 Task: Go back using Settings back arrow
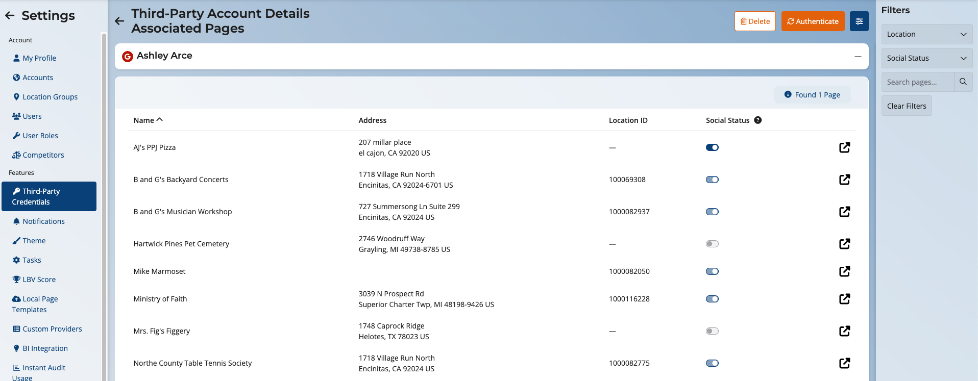[10, 16]
